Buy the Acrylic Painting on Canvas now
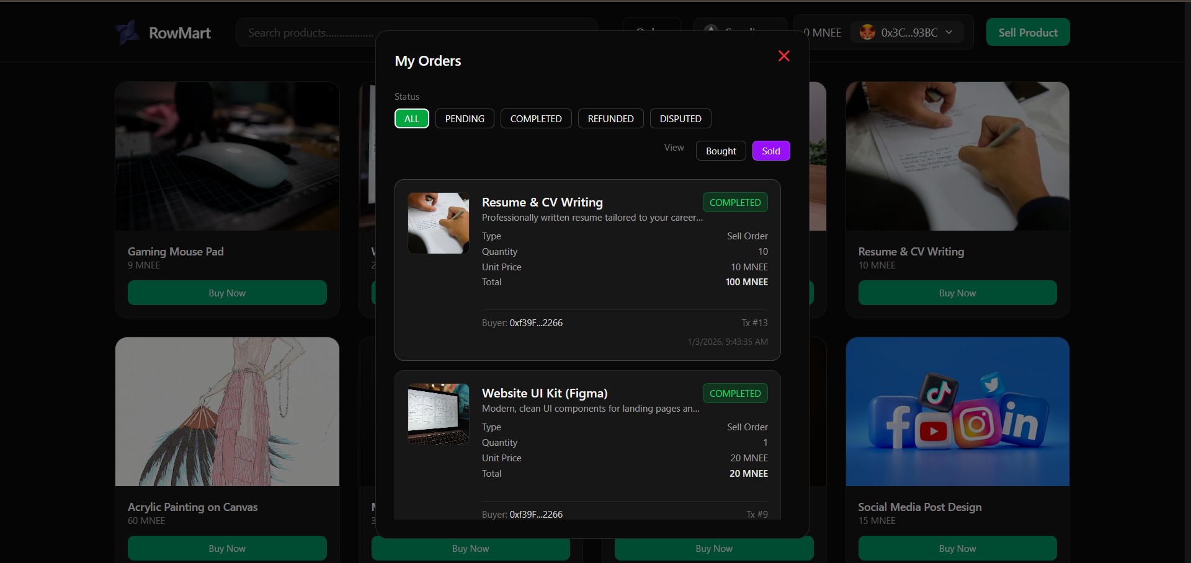The image size is (1191, 563). [x=227, y=548]
